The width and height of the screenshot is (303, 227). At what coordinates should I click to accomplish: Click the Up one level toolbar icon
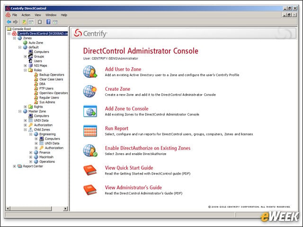click(x=24, y=22)
